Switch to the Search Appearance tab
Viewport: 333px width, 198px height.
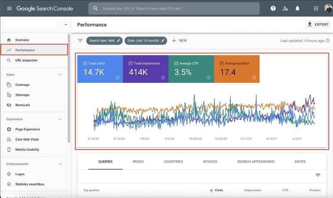click(256, 162)
